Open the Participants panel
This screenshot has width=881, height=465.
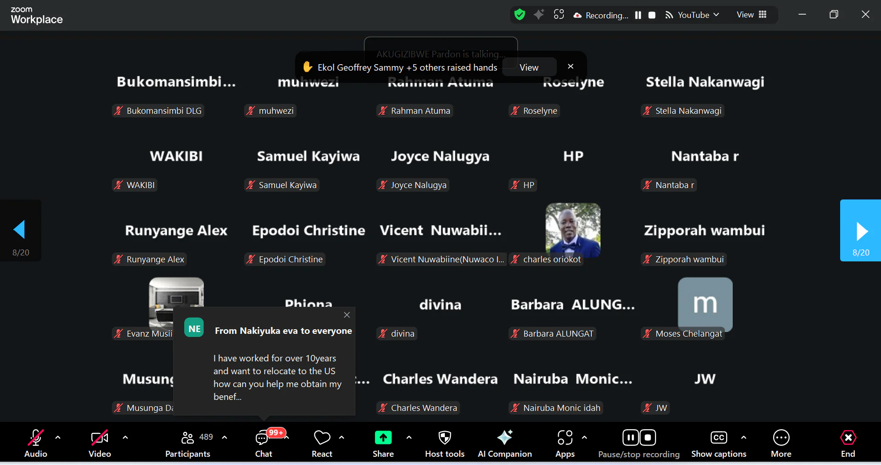[188, 443]
